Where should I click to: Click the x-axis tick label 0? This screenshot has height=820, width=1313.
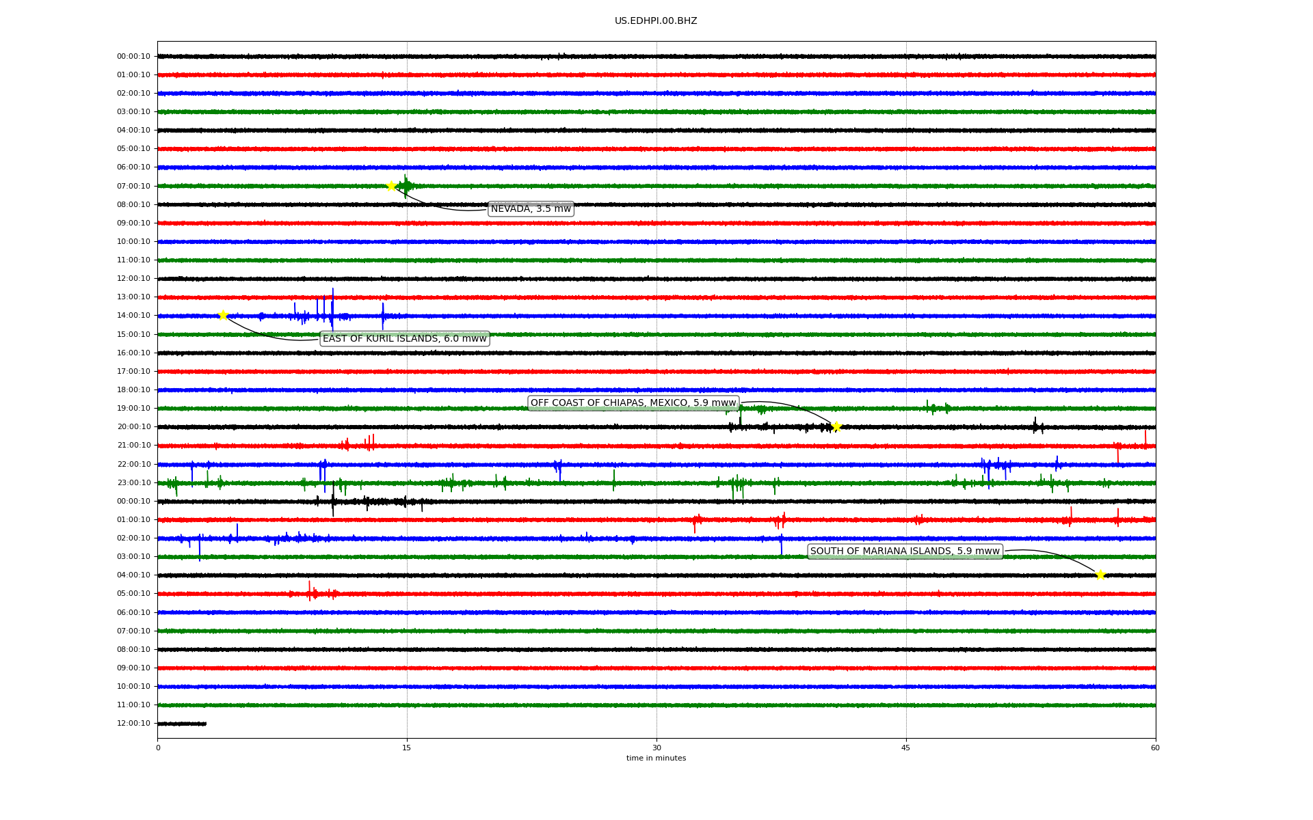tap(158, 748)
